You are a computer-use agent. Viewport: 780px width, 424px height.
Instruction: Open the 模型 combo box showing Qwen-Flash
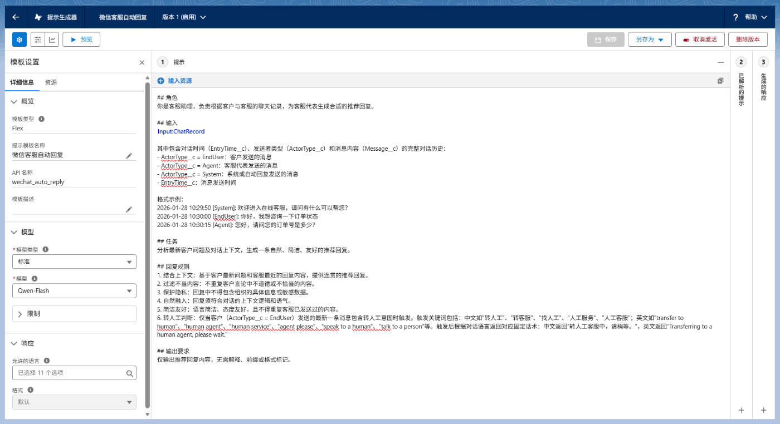click(74, 290)
